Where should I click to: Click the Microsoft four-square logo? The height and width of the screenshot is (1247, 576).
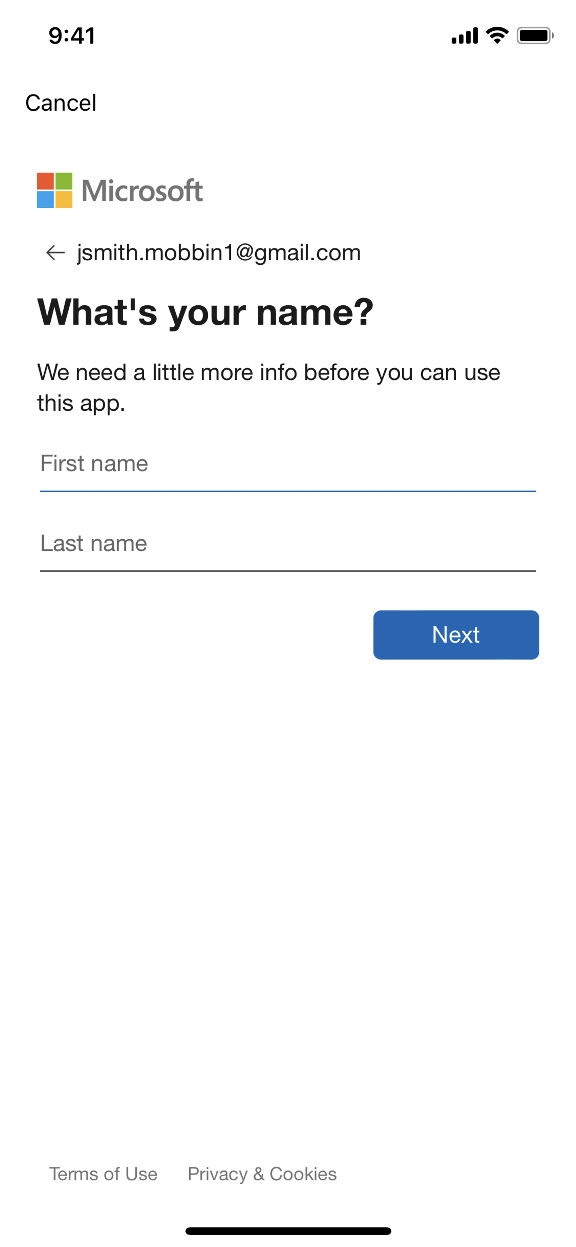(x=55, y=190)
